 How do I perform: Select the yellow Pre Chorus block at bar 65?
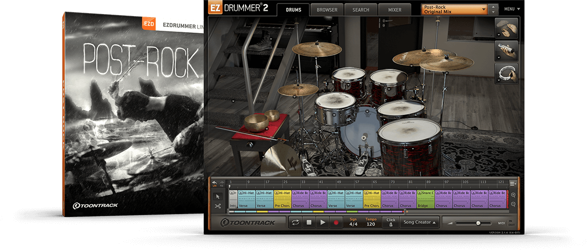point(372,199)
